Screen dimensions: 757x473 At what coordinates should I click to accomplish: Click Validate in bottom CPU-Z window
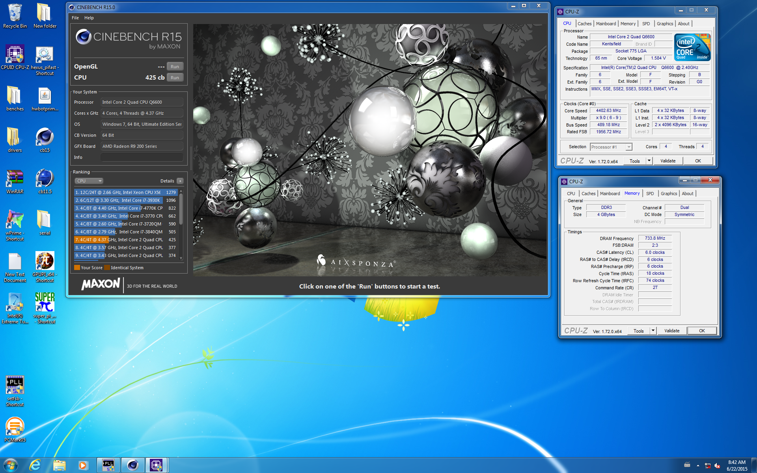(x=672, y=331)
